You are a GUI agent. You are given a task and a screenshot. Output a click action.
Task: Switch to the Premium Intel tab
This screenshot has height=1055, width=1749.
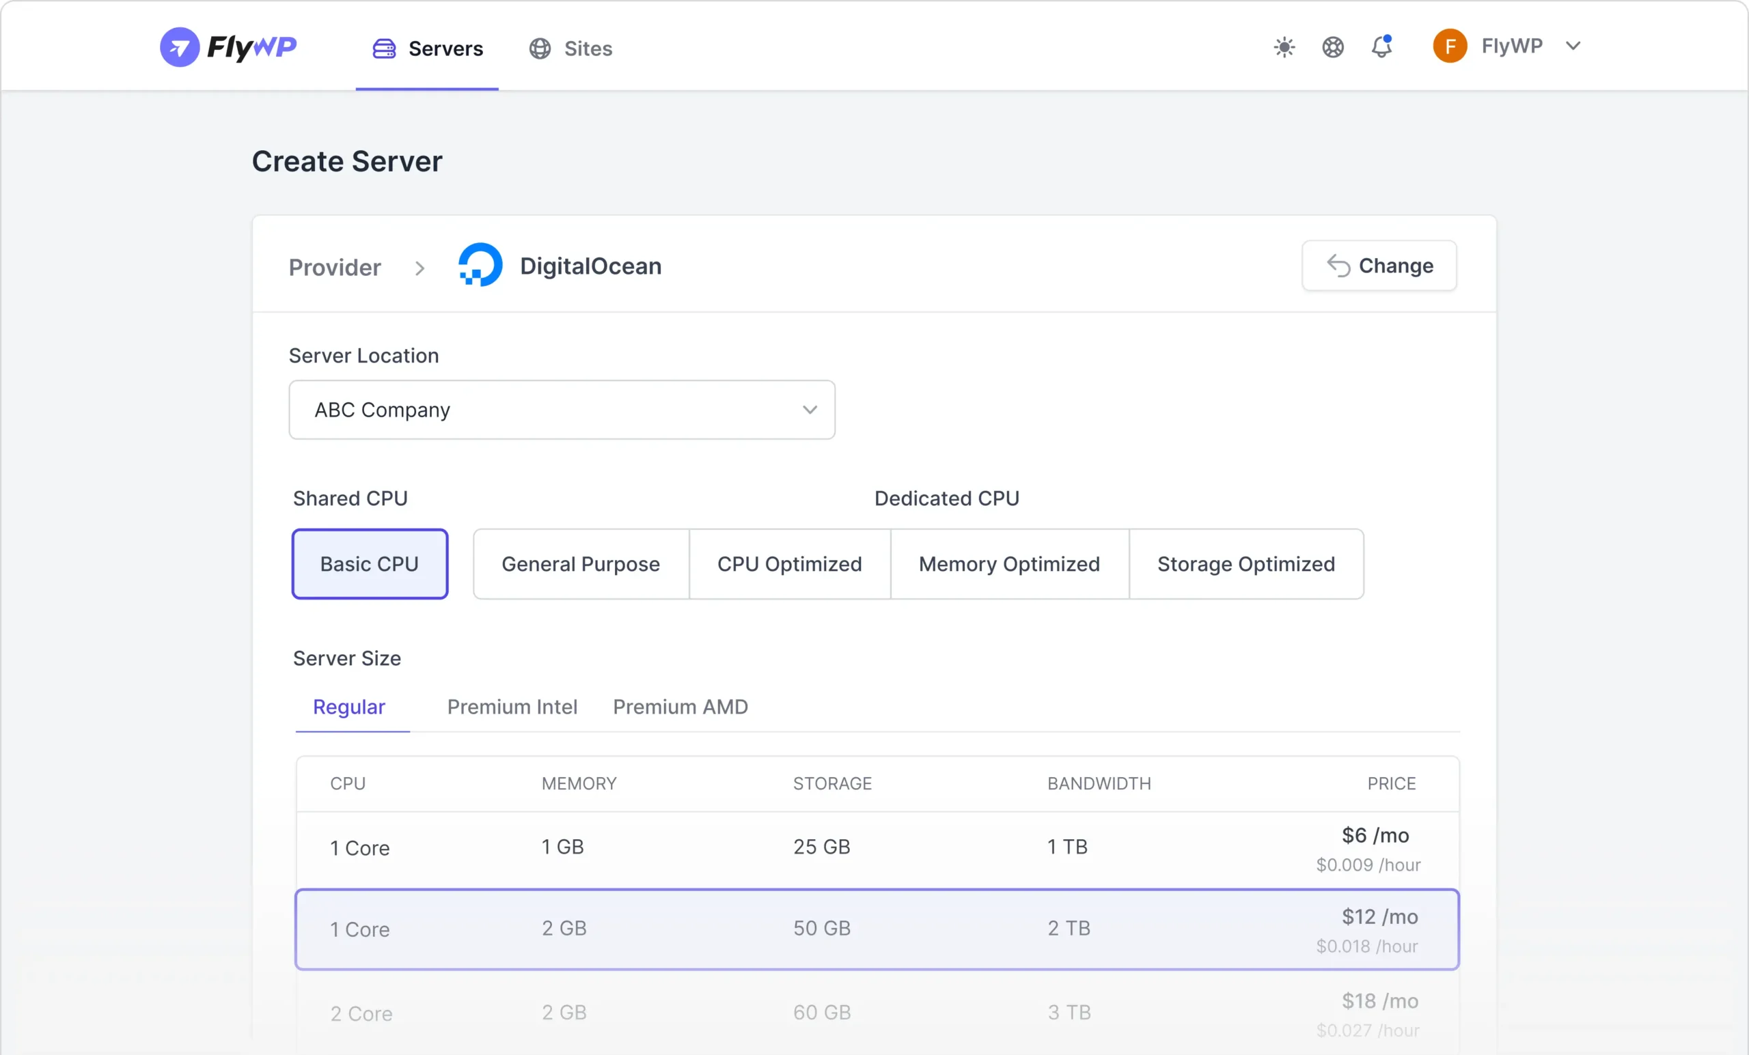pos(512,707)
